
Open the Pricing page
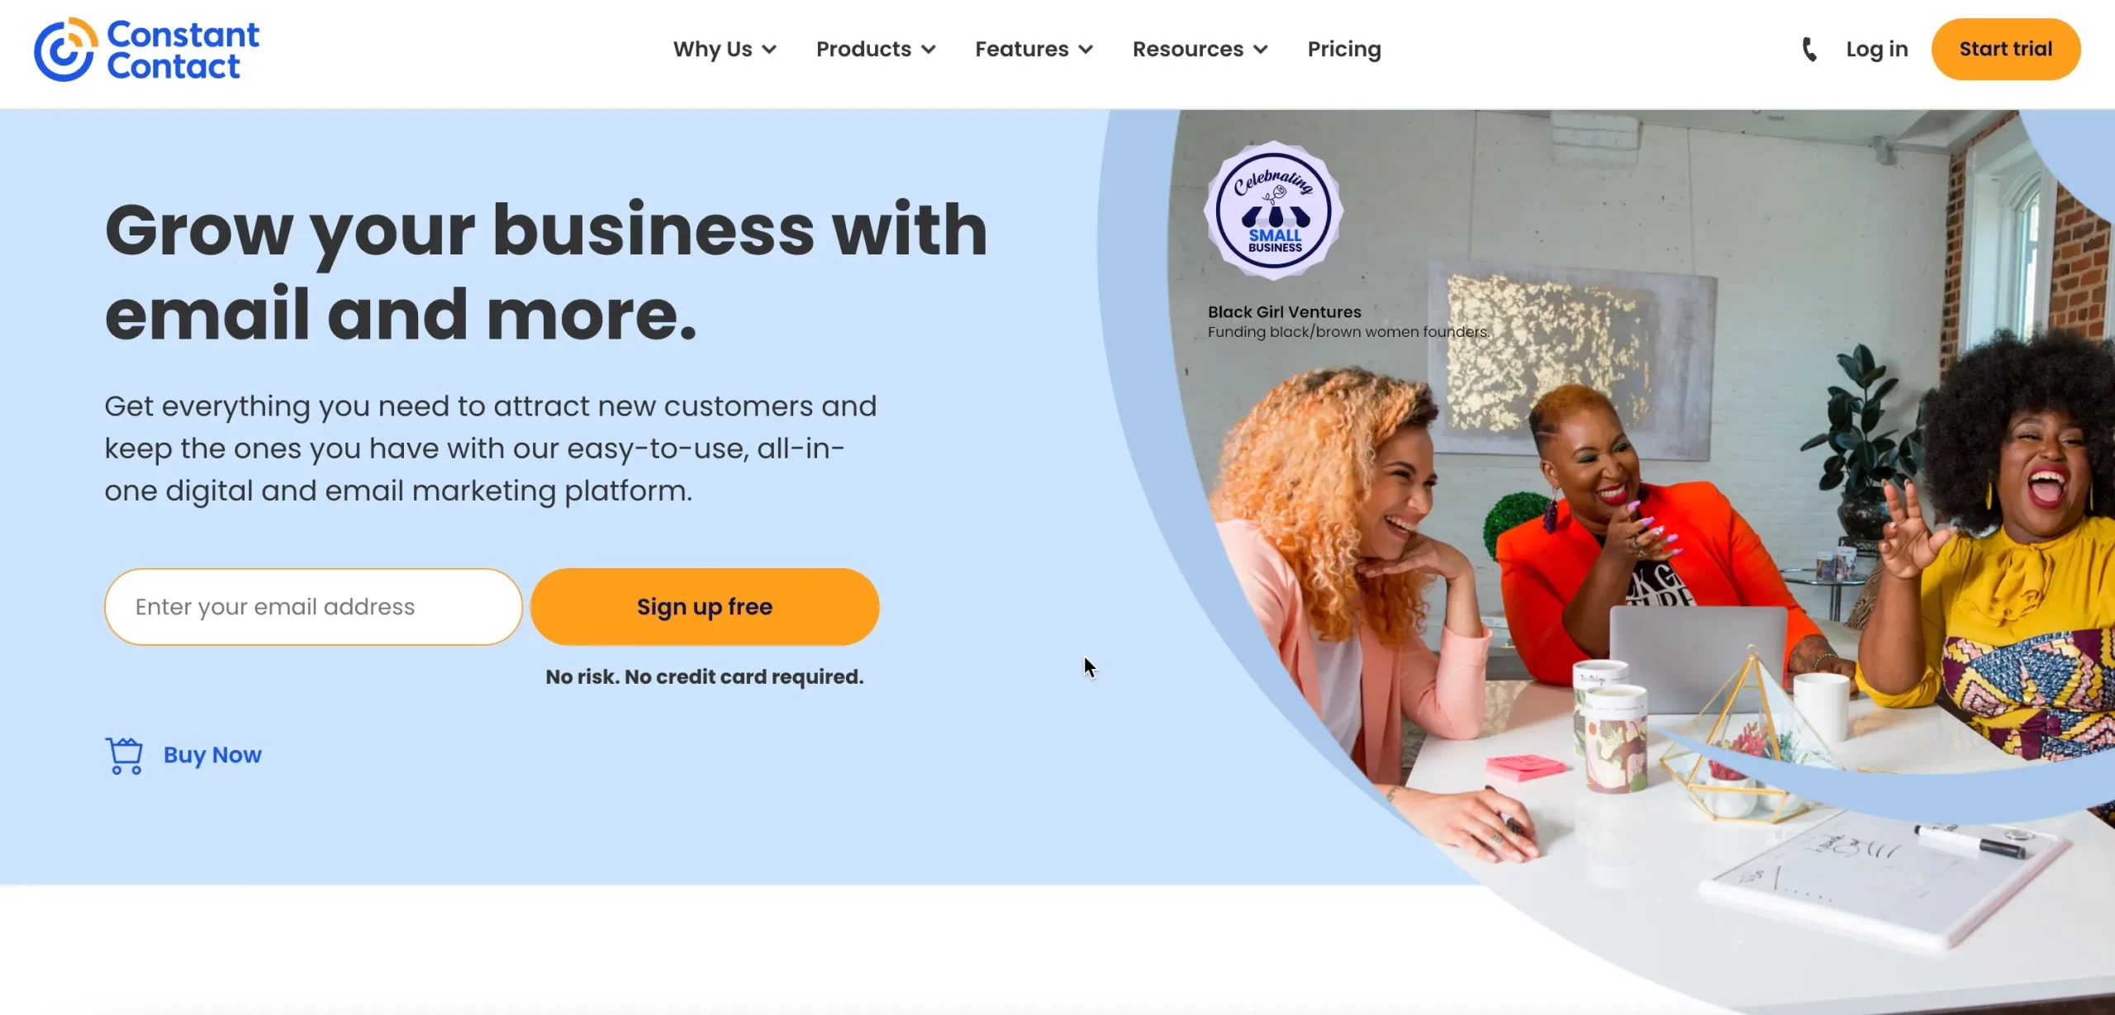click(1344, 50)
